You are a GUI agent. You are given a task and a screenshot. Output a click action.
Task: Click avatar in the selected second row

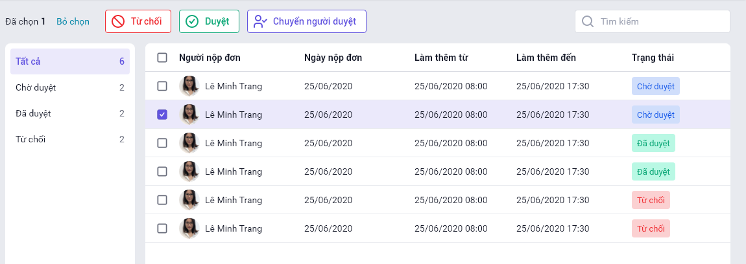click(x=189, y=115)
